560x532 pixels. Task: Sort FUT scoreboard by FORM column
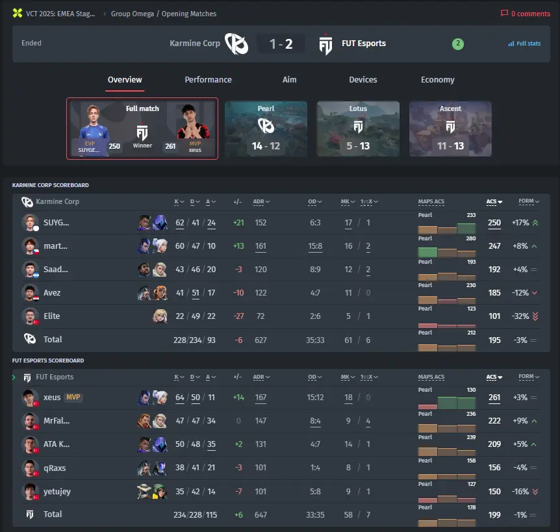coord(529,376)
